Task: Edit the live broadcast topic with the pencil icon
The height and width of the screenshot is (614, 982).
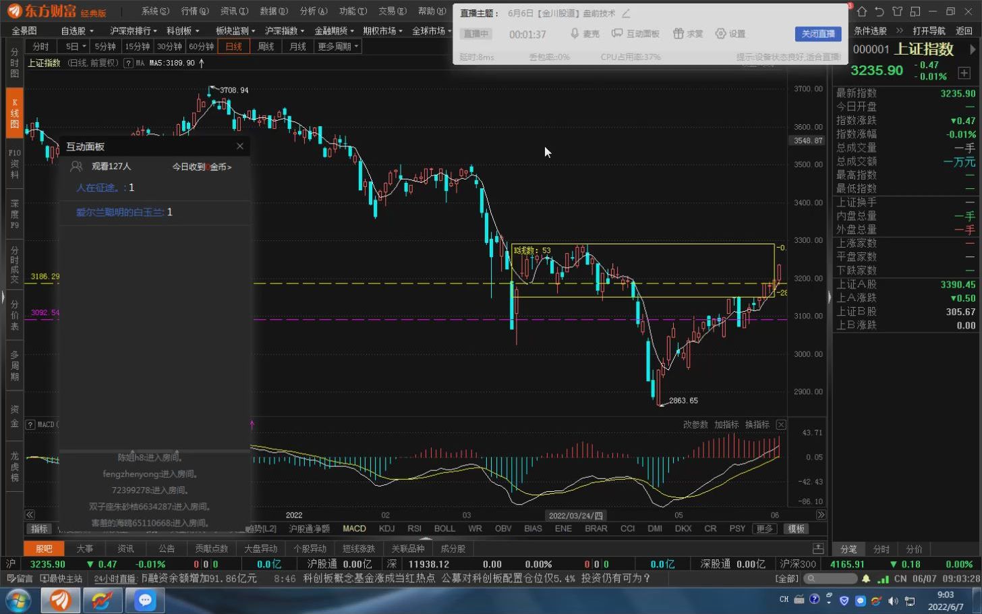Action: click(x=626, y=13)
